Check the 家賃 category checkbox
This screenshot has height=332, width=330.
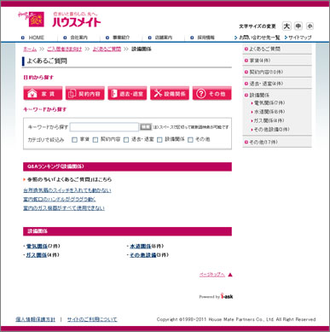coord(75,140)
